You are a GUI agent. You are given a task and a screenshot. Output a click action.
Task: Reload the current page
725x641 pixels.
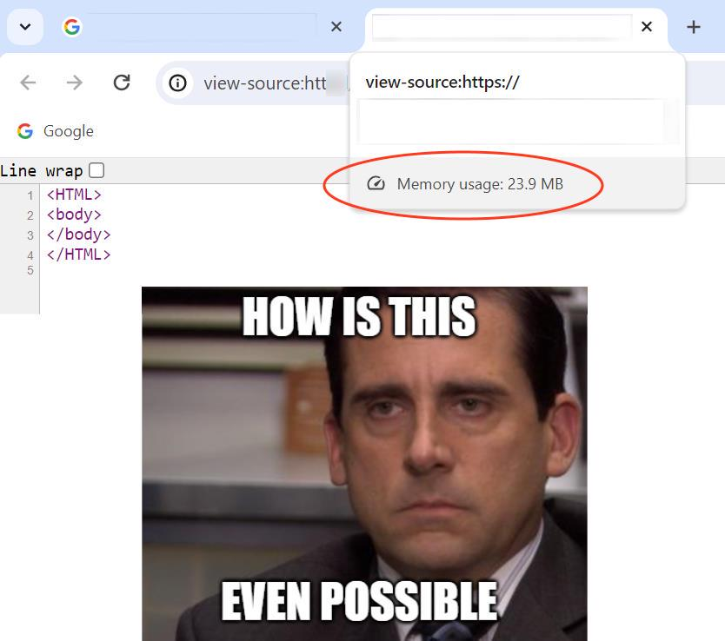point(122,83)
